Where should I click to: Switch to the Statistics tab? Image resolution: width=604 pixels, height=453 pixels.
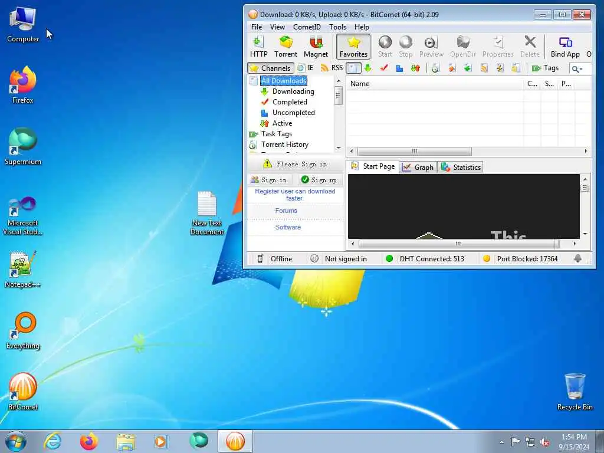(x=461, y=167)
